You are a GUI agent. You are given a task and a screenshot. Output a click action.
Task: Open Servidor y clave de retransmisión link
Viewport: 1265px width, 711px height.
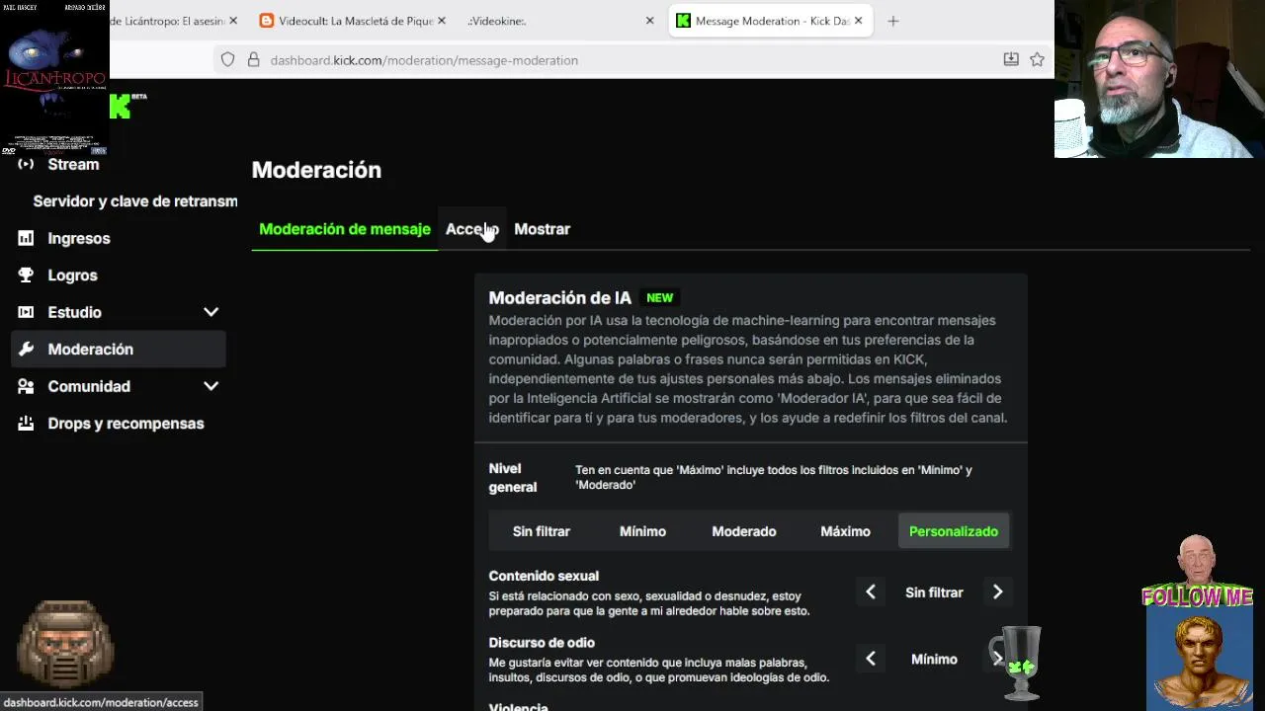(x=135, y=201)
